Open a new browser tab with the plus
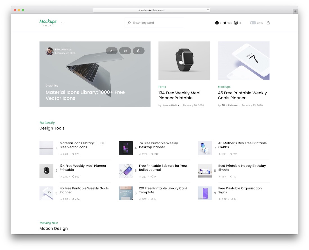The image size is (309, 250). [x=295, y=11]
